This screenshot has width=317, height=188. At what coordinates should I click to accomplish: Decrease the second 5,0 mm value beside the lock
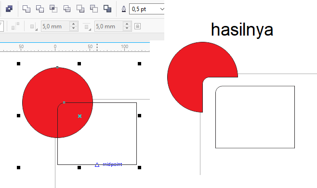(127, 29)
